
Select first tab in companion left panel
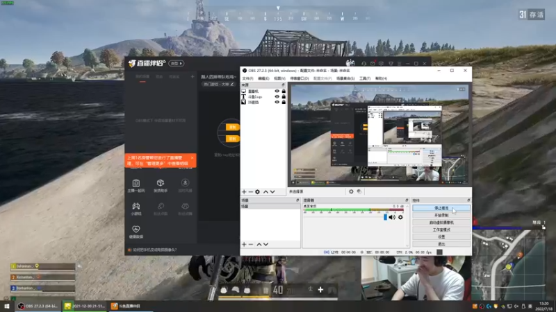142,77
